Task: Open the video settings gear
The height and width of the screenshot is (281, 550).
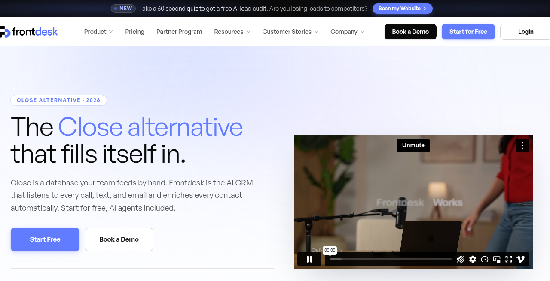Action: pyautogui.click(x=473, y=259)
